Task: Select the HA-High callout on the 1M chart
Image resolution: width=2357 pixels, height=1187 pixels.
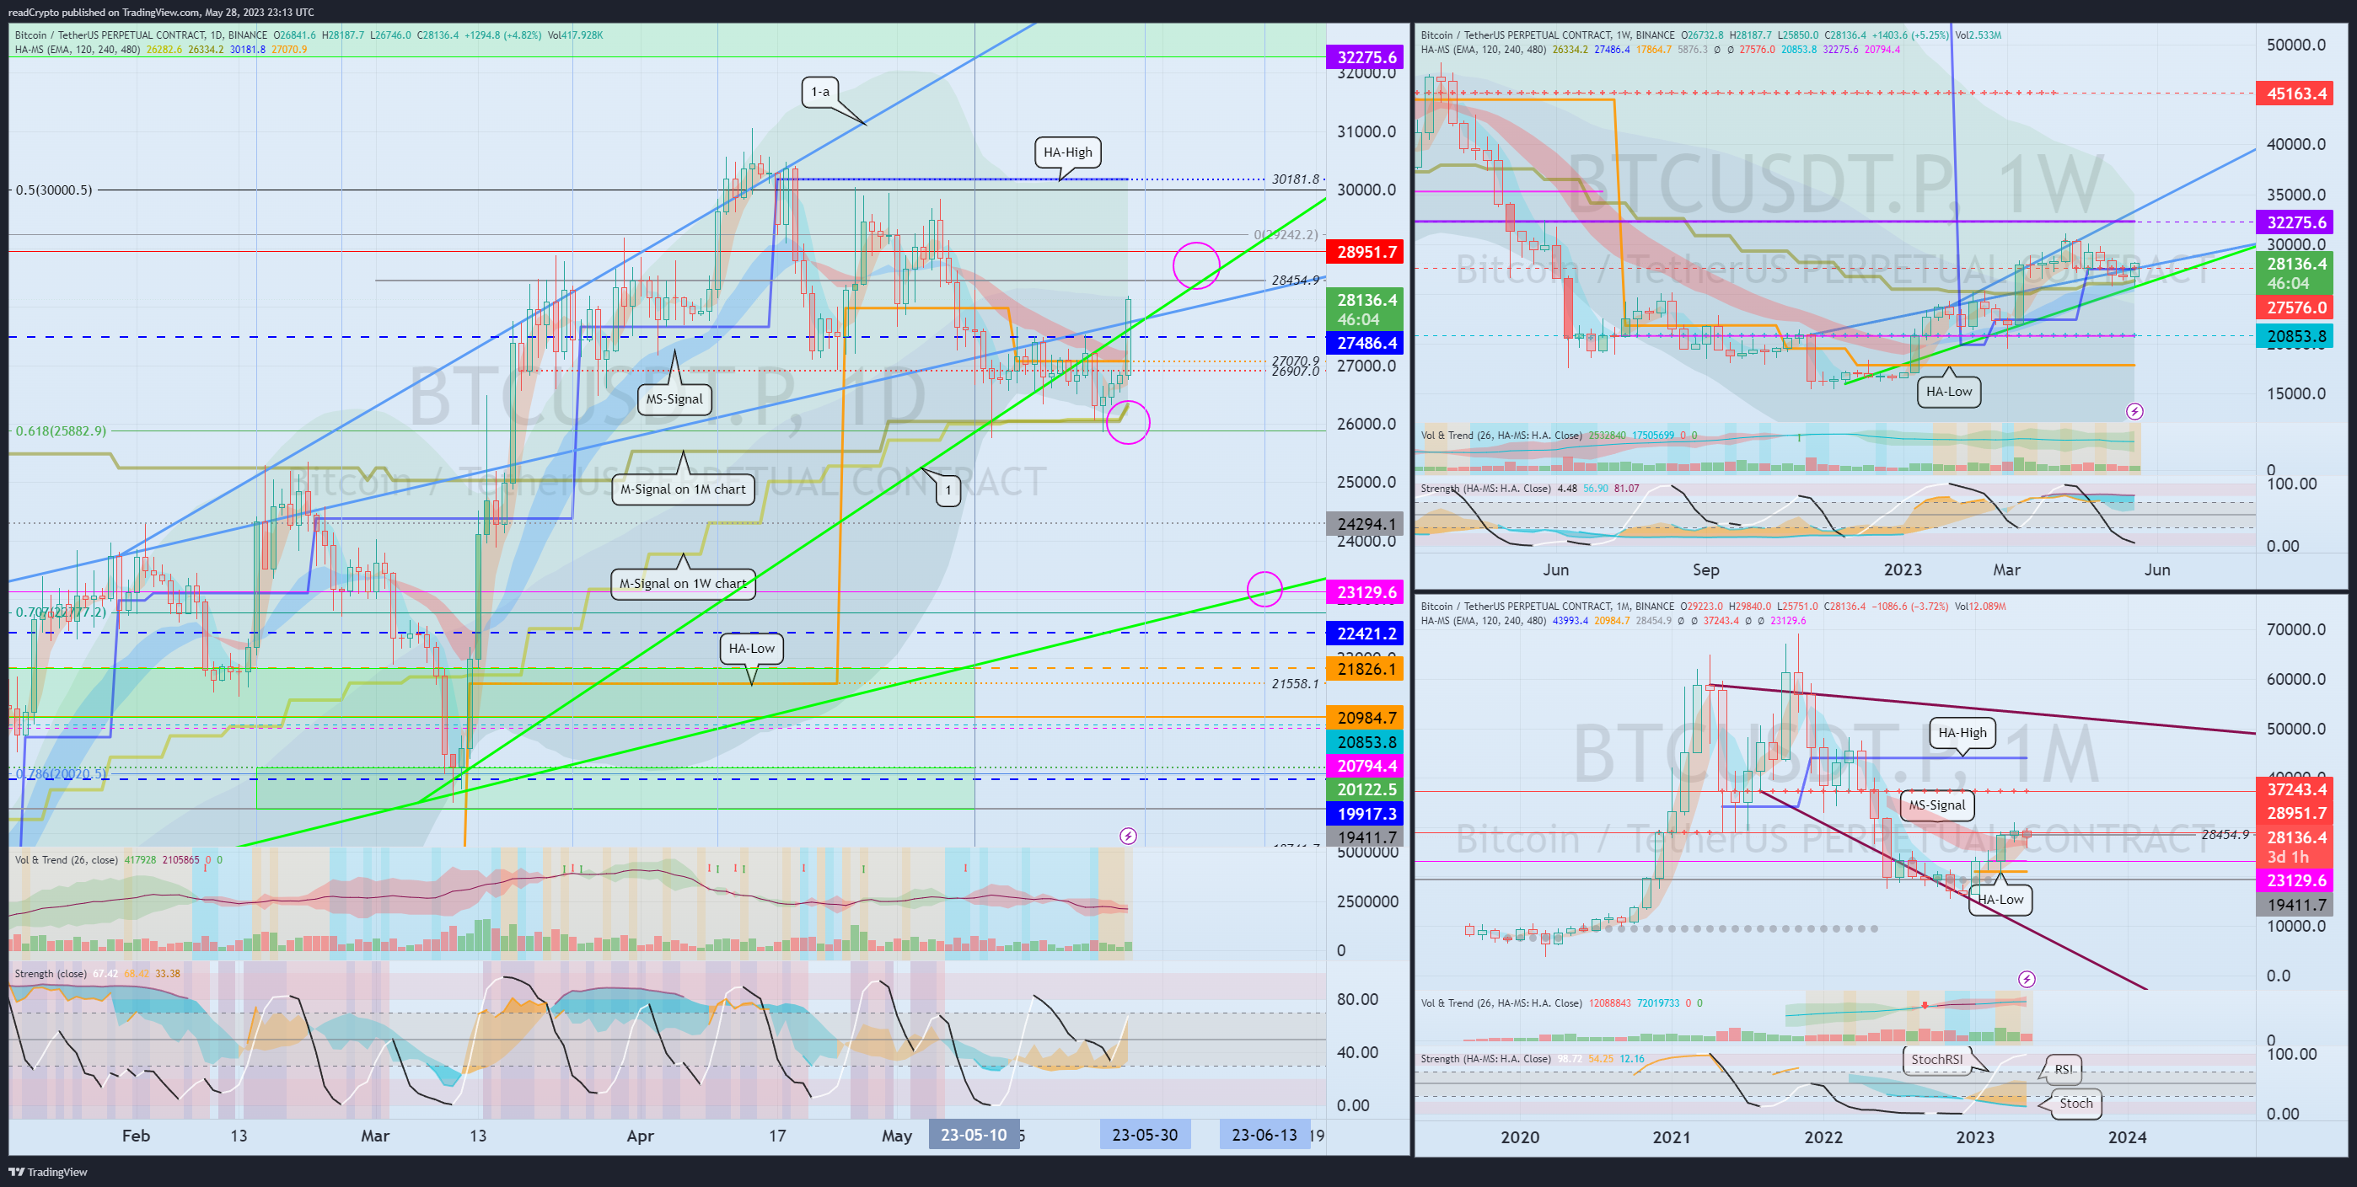Action: coord(1962,732)
